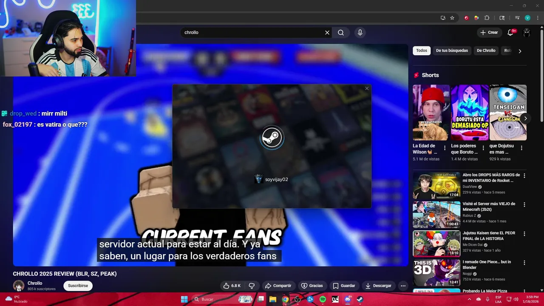Click the colorful extension icon in Chrome toolbar
Image resolution: width=544 pixels, height=306 pixels.
[476, 18]
